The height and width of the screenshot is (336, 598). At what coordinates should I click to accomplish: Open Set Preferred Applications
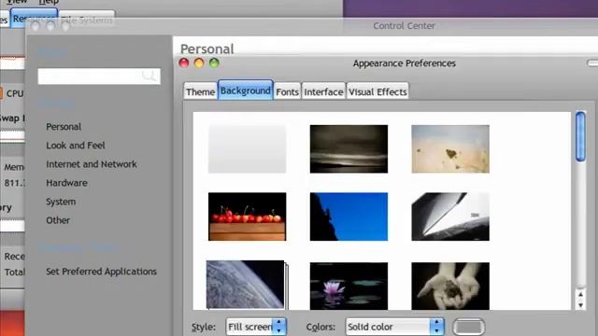tap(102, 272)
